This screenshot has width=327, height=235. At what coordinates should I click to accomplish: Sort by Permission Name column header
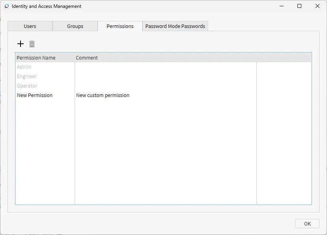36,58
